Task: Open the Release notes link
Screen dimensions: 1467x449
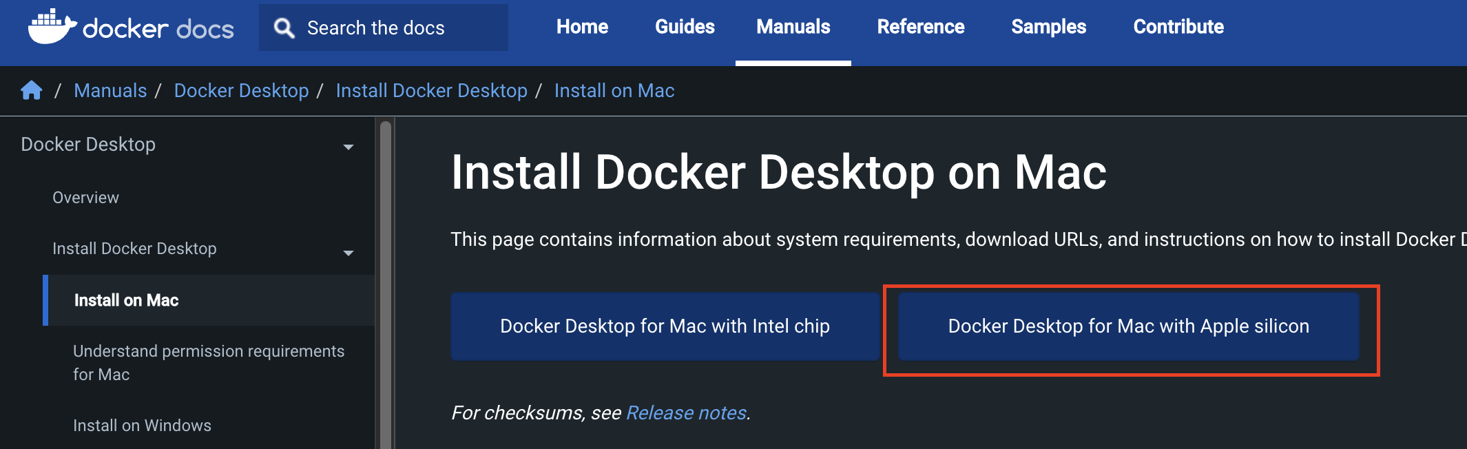Action: pyautogui.click(x=687, y=413)
